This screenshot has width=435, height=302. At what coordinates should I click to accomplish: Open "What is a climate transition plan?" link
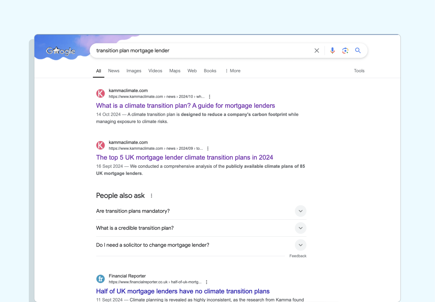click(x=185, y=106)
